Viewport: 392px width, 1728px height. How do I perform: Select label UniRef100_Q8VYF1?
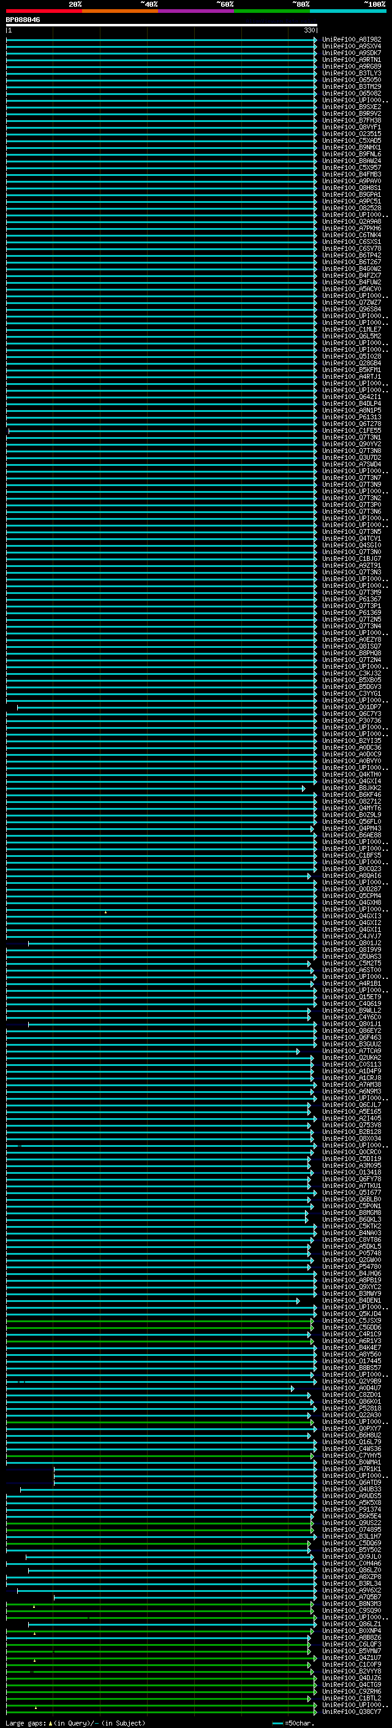[x=352, y=128]
